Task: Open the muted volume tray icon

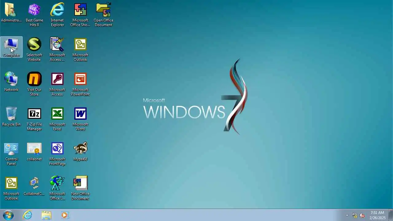Action: 362,215
